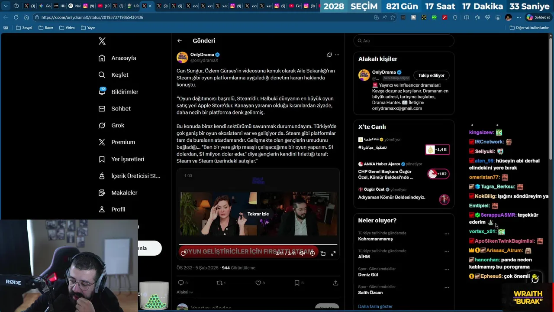Screen dimensions: 554x312
Task: Open the Deniz Gül trending topic
Action: 368,275
